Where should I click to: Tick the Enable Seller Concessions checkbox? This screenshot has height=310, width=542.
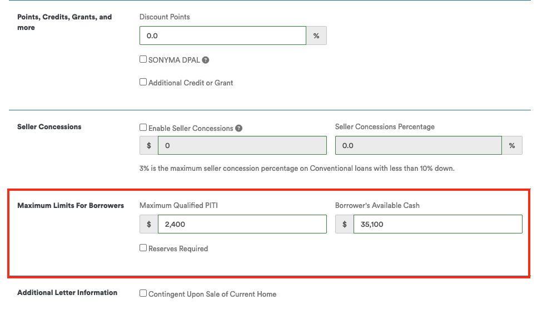click(143, 128)
